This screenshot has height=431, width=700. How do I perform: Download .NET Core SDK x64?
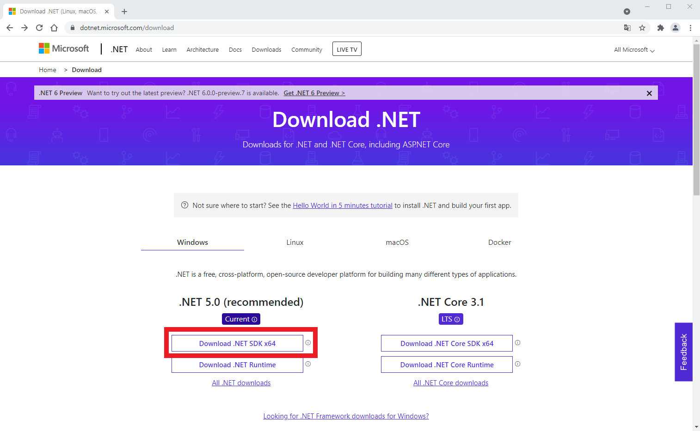coord(447,343)
